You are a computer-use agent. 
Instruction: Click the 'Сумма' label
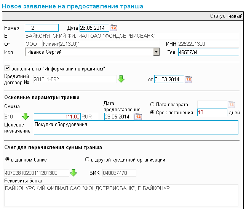coord(12,107)
